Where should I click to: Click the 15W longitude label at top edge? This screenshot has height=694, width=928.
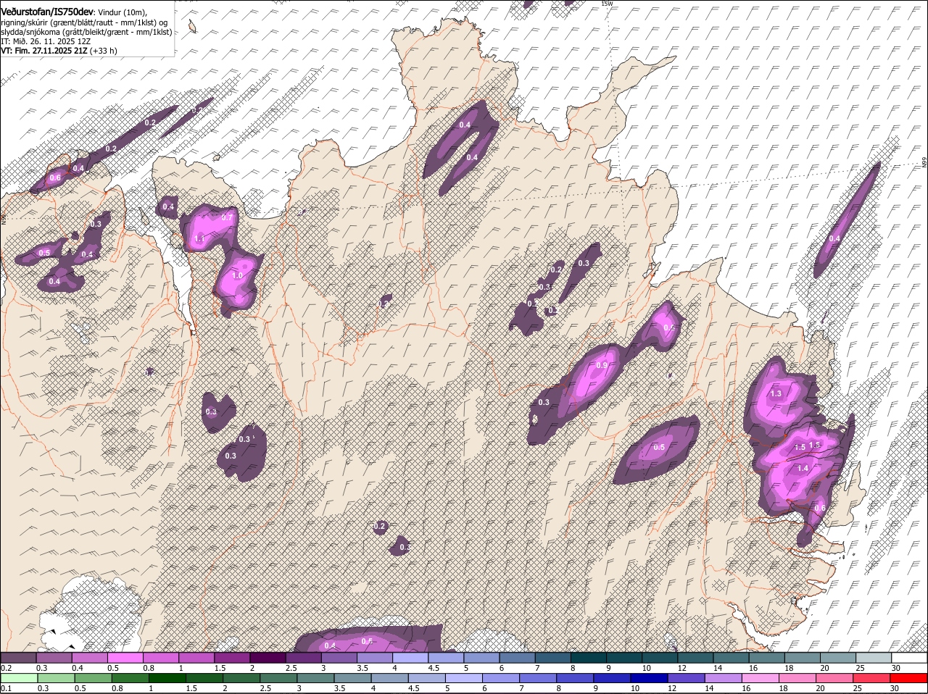tap(608, 4)
